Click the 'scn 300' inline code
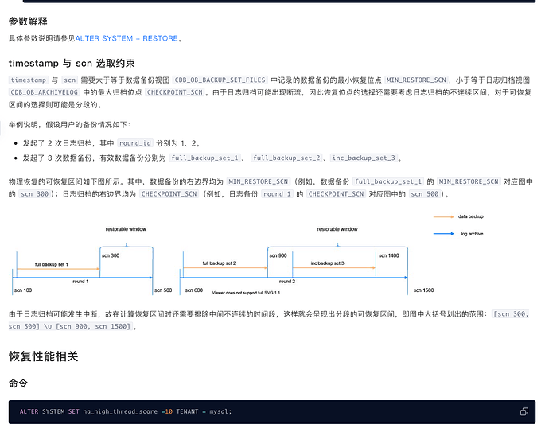Screen dimensions: 549x432 pyautogui.click(x=34, y=194)
